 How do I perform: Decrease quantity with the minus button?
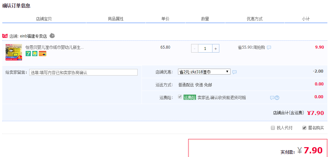(x=194, y=49)
